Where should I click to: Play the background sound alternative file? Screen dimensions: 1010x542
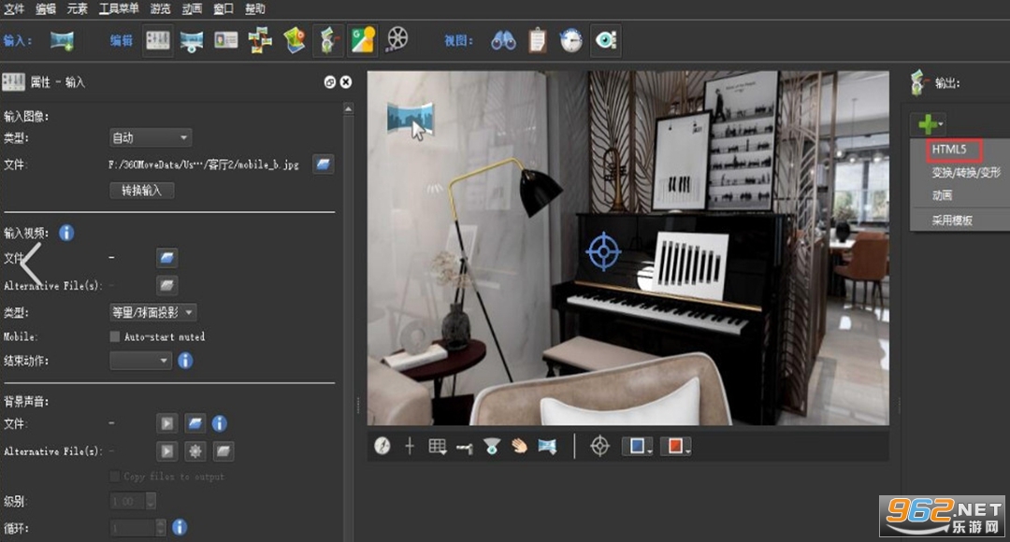pyautogui.click(x=166, y=451)
